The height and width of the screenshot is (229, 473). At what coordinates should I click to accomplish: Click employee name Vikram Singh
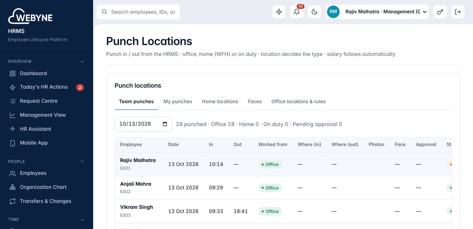[x=136, y=207]
